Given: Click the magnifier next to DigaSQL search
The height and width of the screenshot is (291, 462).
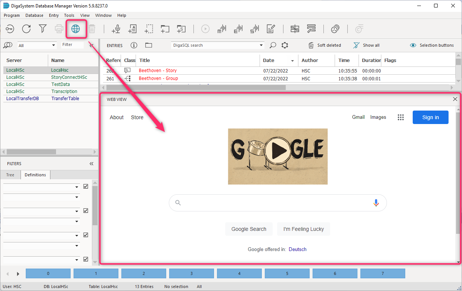Looking at the screenshot, I should click(x=273, y=45).
